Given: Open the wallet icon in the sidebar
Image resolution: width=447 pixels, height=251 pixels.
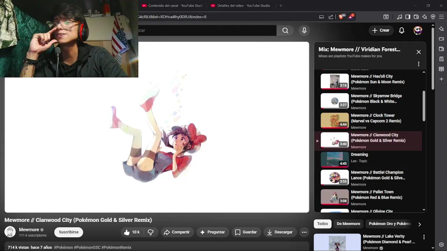Looking at the screenshot, I should [441, 49].
